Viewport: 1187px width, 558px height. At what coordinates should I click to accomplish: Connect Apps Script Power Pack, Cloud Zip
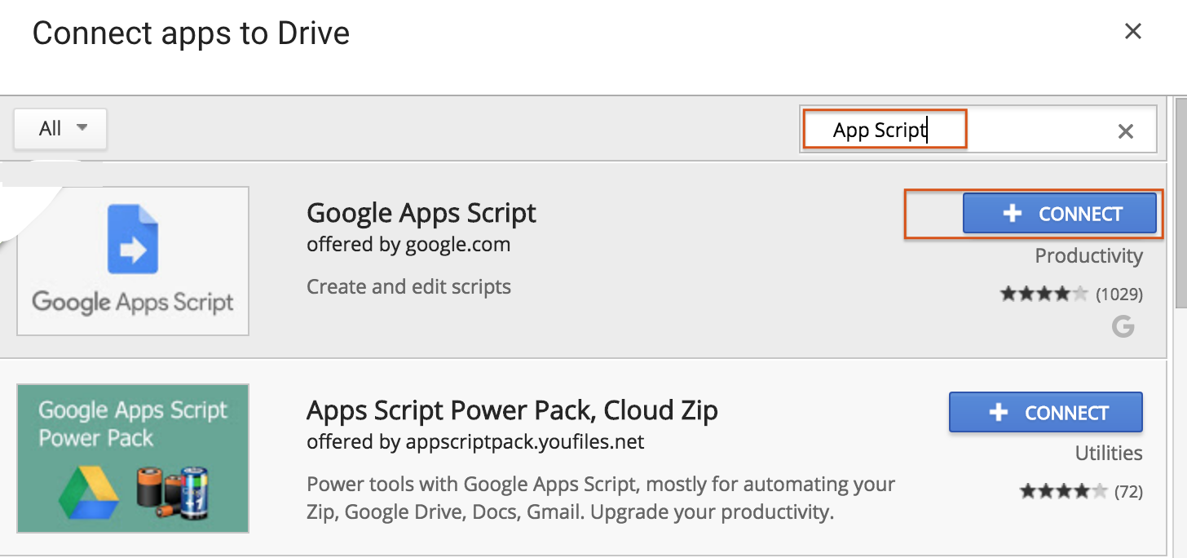pyautogui.click(x=1046, y=413)
